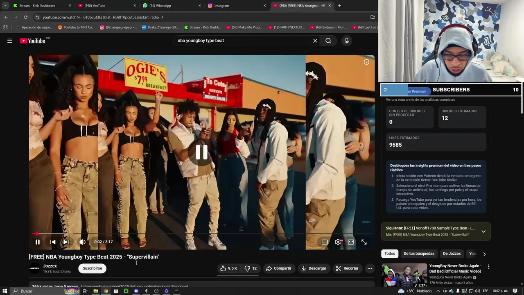The image size is (524, 295).
Task: Open the (57) Make Me Proud bookmark
Action: coord(244,27)
